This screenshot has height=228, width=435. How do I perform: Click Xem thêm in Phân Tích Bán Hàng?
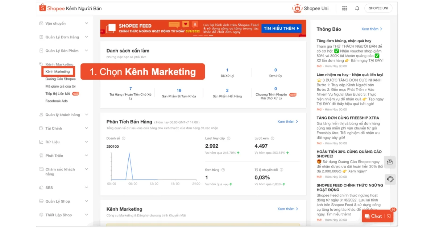click(x=288, y=122)
